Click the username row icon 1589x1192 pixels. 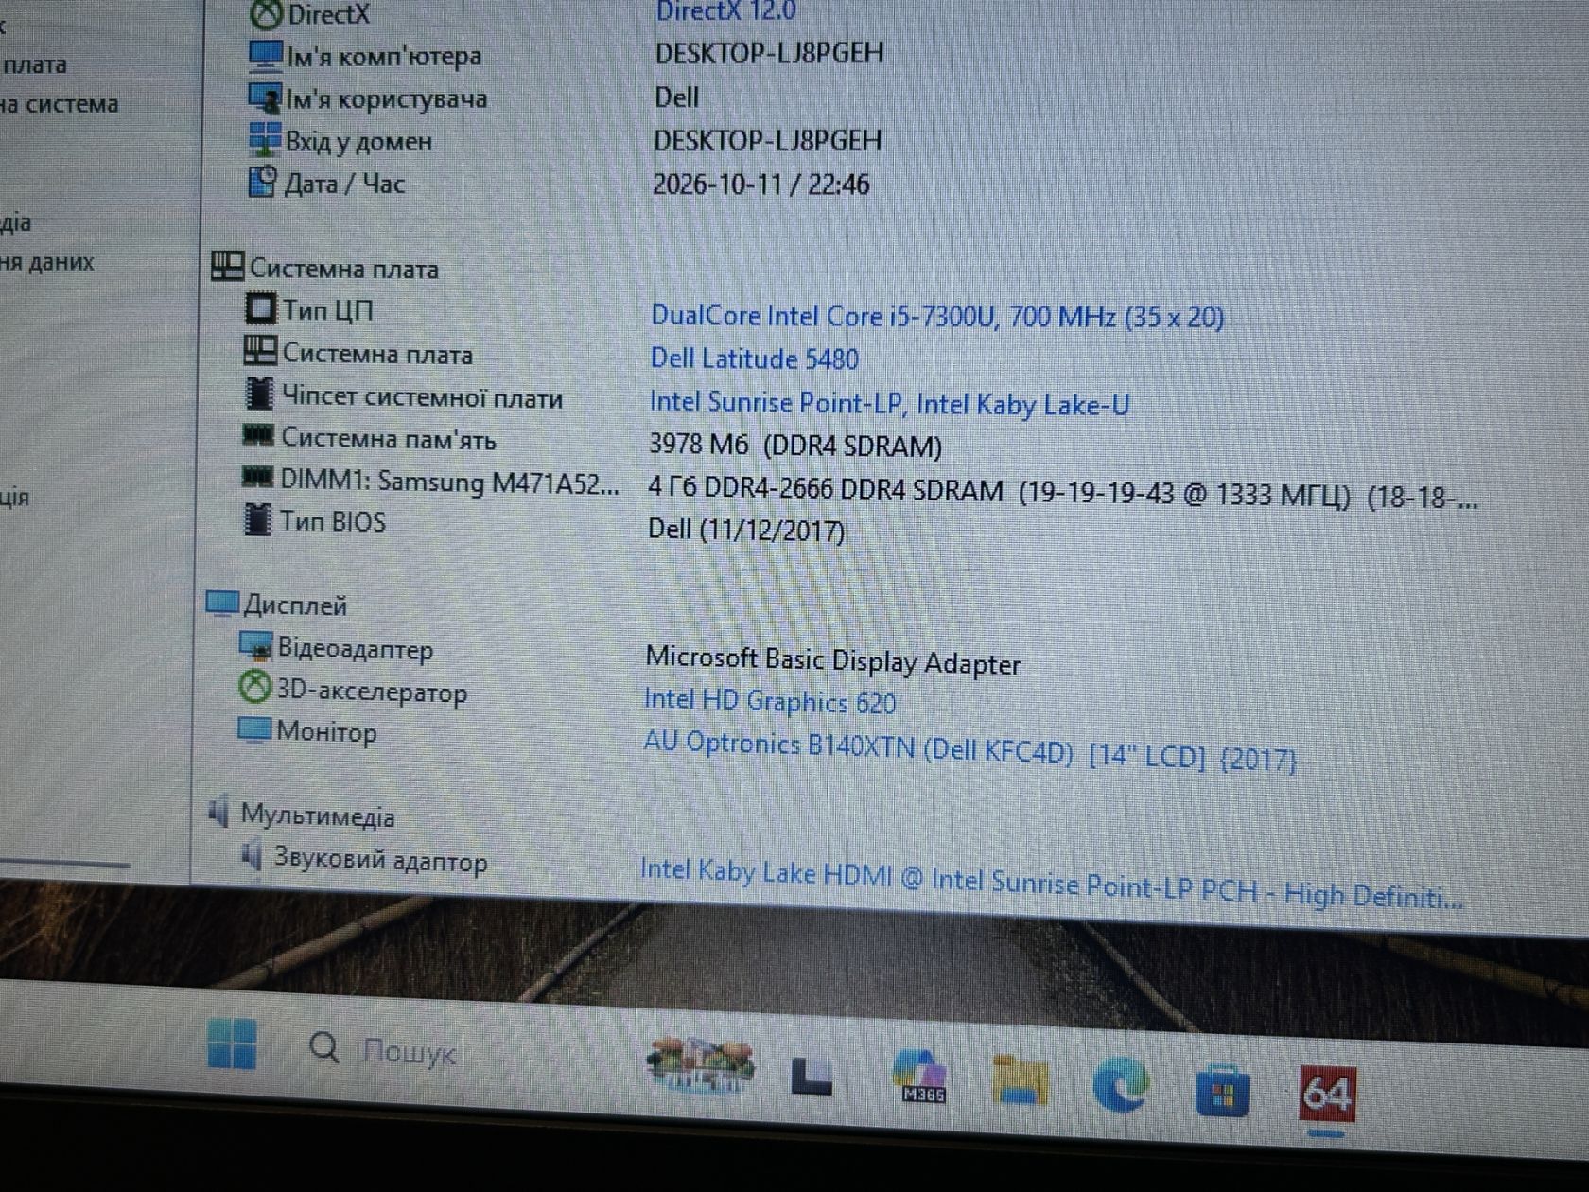(x=264, y=97)
